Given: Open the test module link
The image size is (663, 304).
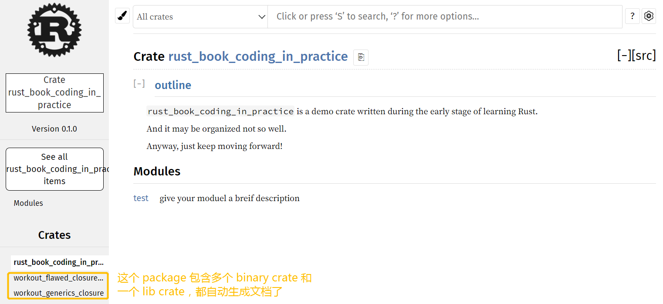Looking at the screenshot, I should (x=141, y=198).
